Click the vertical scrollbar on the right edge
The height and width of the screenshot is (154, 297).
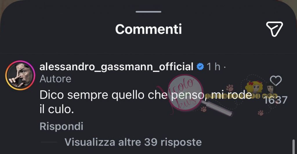click(294, 146)
